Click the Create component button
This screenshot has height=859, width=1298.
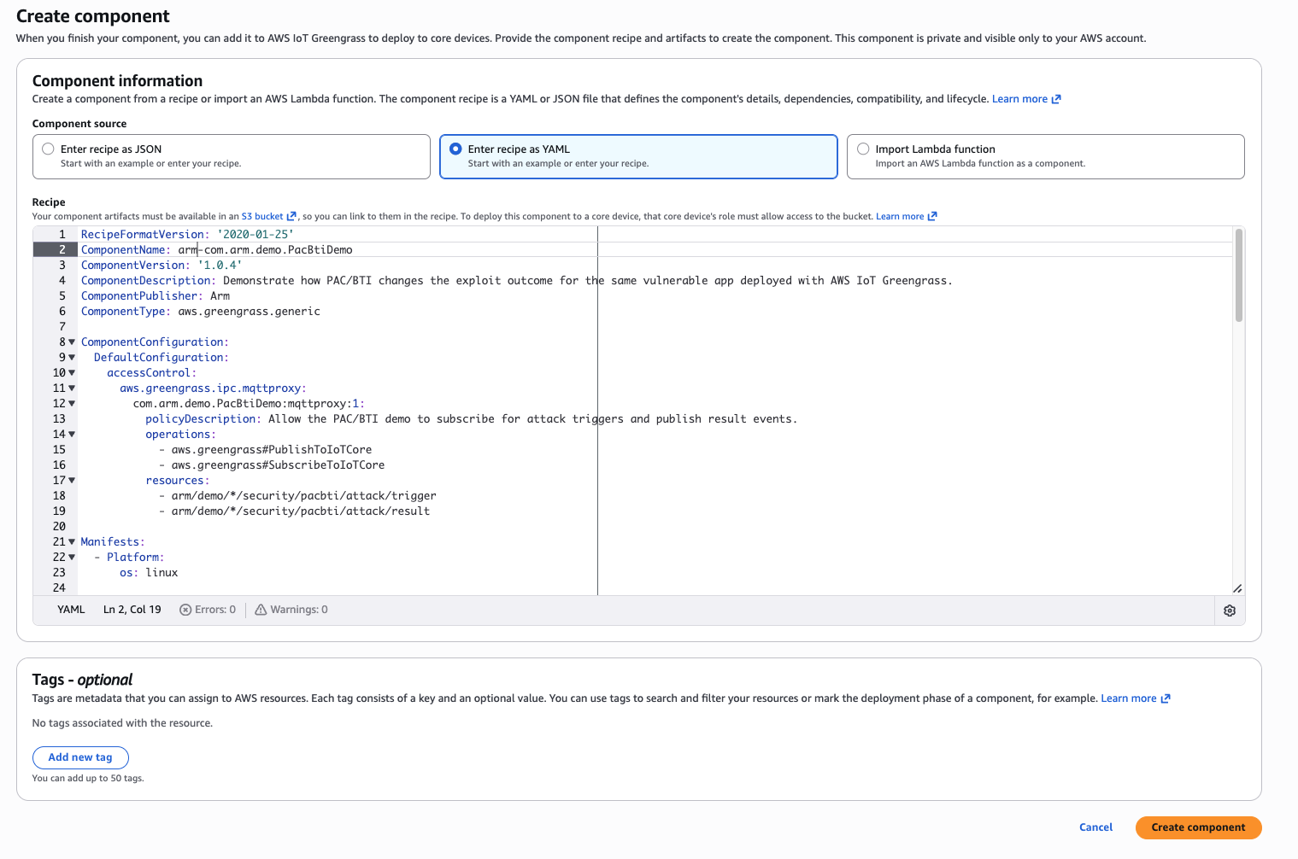[1198, 827]
